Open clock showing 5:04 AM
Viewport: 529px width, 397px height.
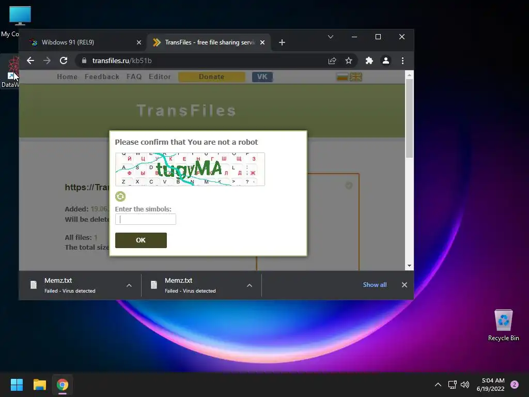point(491,385)
